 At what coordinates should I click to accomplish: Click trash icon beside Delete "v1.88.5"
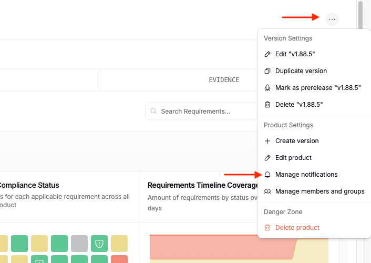(267, 105)
